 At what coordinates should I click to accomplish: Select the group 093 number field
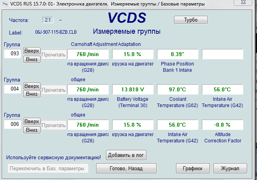tap(12, 54)
